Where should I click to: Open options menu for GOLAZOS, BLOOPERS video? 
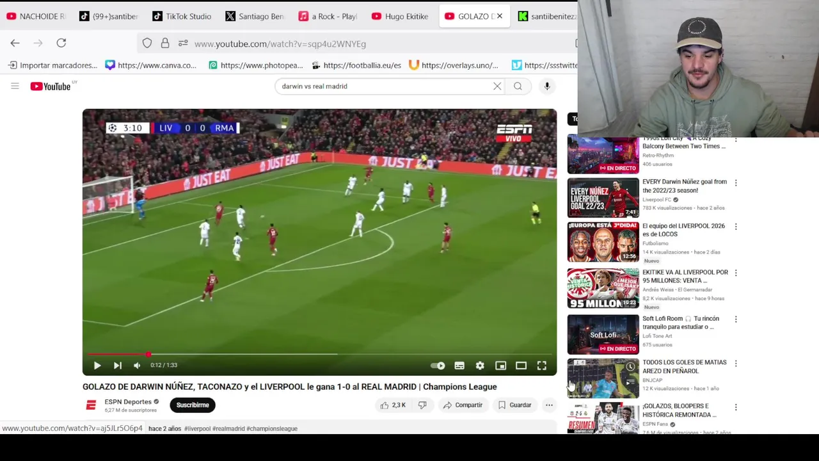(x=736, y=407)
